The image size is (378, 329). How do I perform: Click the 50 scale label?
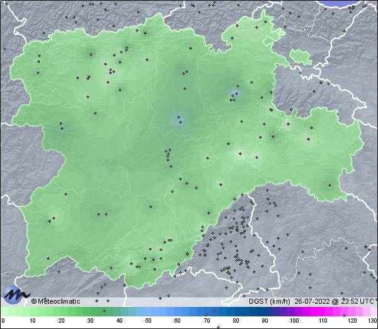coord(148,320)
